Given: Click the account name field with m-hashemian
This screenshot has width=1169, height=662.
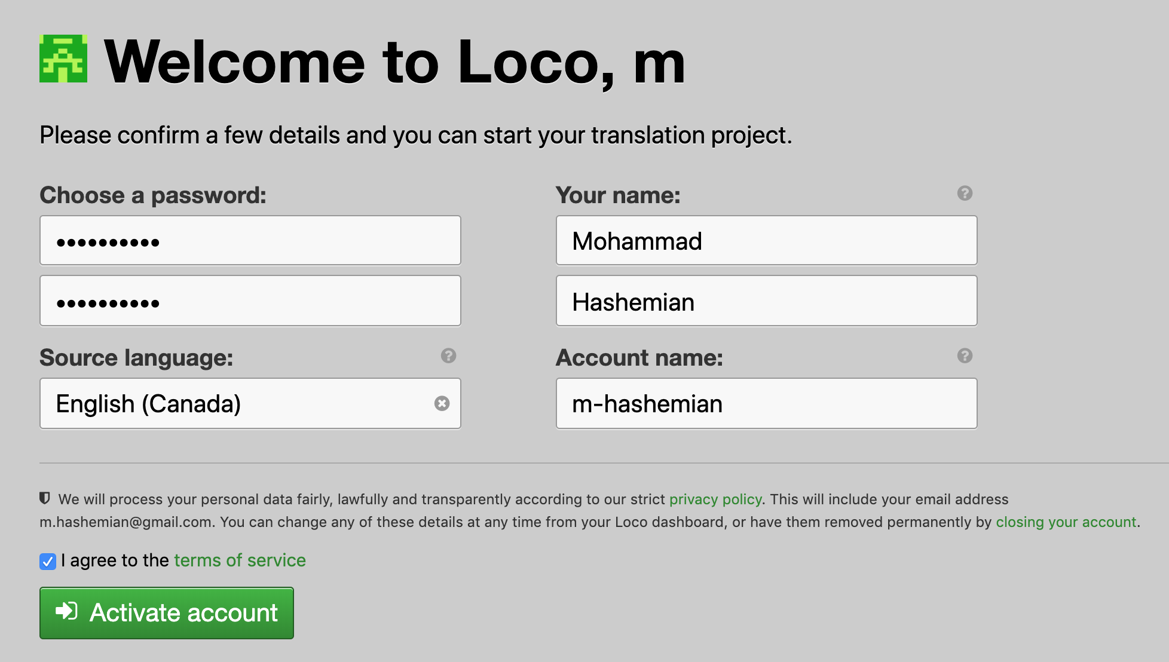Looking at the screenshot, I should [x=766, y=403].
